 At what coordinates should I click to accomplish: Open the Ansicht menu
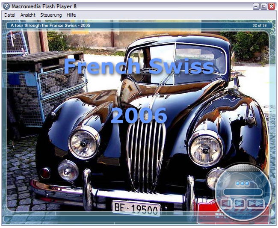pos(28,15)
